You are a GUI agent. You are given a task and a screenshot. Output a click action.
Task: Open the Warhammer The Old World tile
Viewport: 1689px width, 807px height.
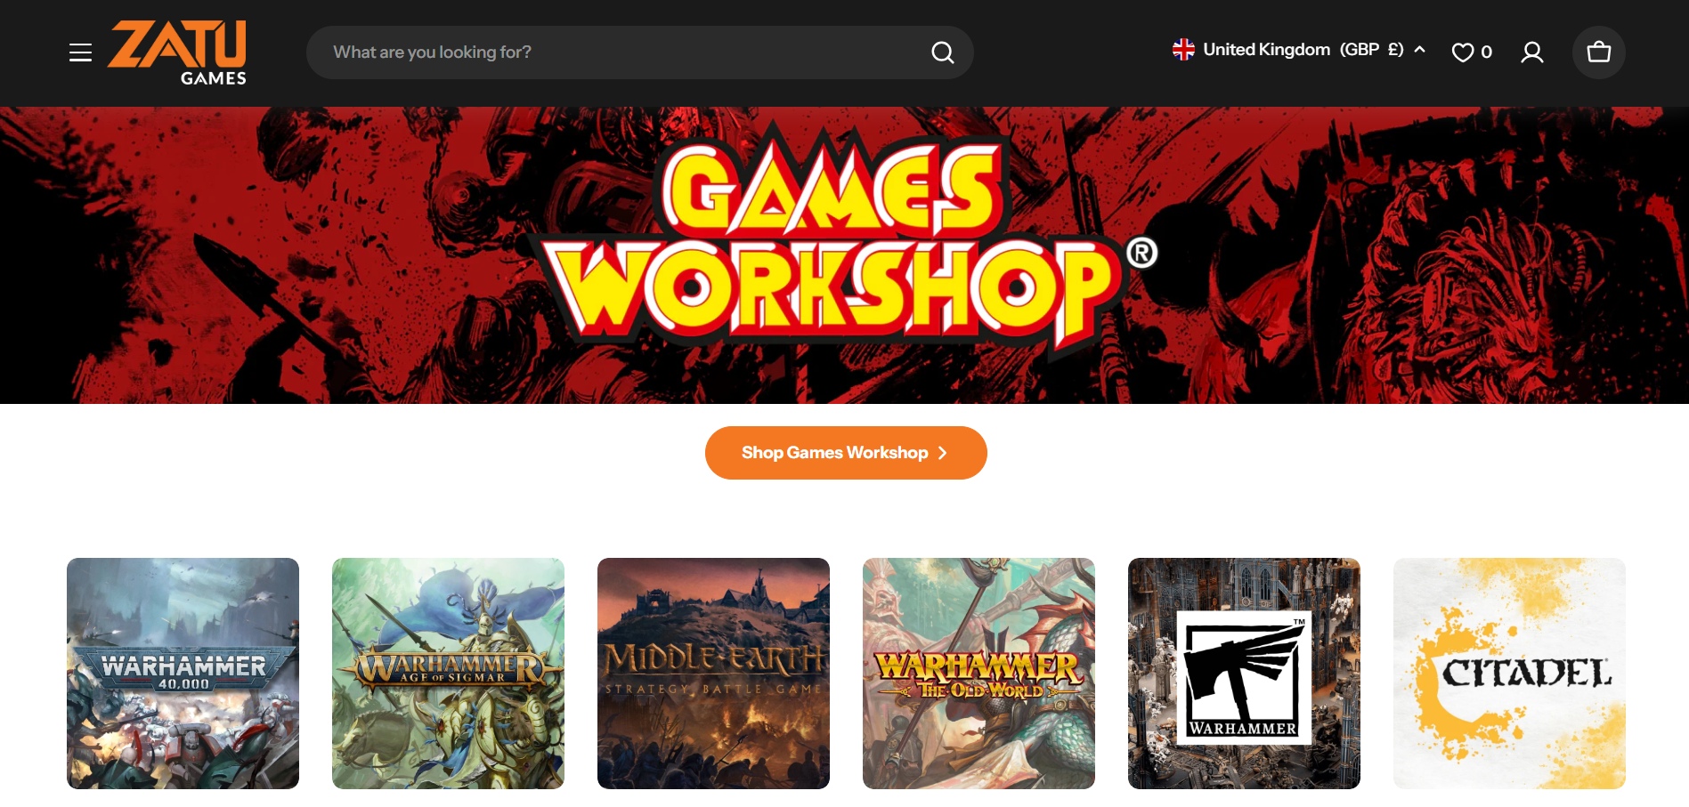[978, 674]
